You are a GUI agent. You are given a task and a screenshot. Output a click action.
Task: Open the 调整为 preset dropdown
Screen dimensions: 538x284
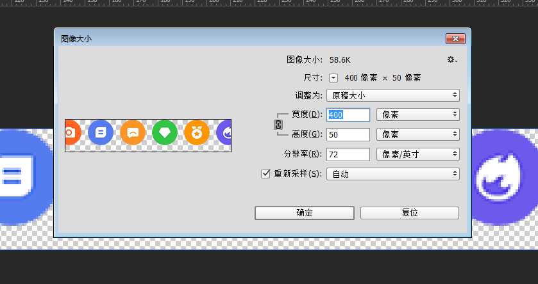click(393, 95)
